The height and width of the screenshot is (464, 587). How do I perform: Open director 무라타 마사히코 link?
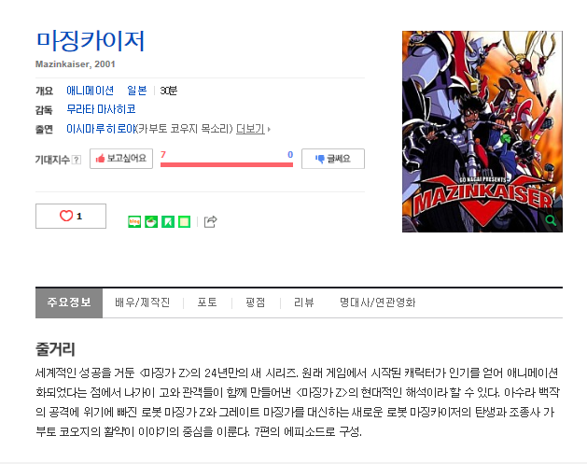pos(101,109)
